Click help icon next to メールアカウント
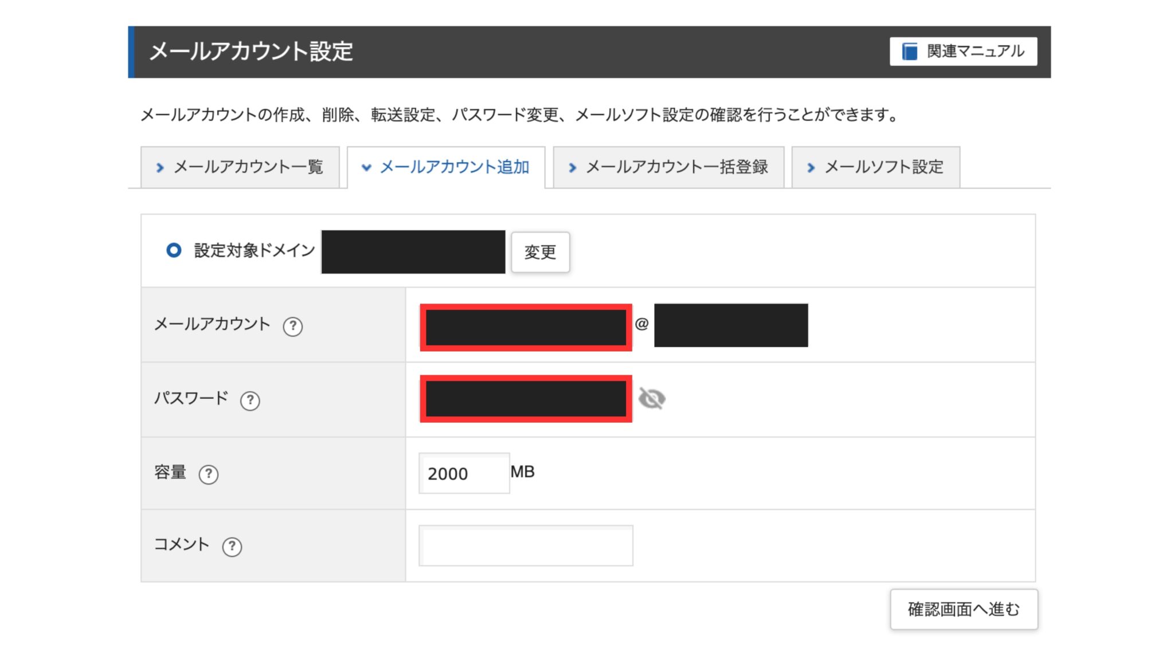This screenshot has width=1174, height=660. 292,326
